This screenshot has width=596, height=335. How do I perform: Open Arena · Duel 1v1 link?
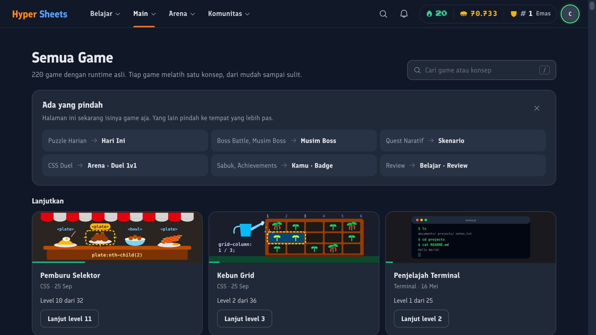(125, 165)
